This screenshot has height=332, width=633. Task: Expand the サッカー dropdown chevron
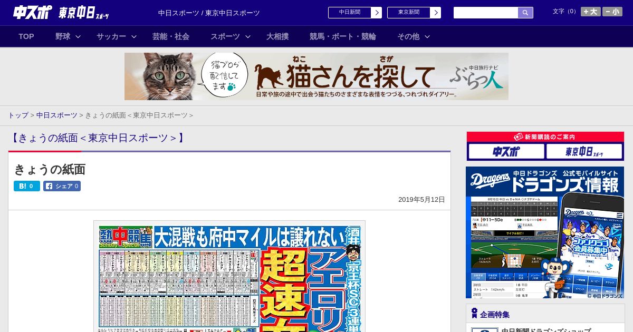[x=134, y=36]
